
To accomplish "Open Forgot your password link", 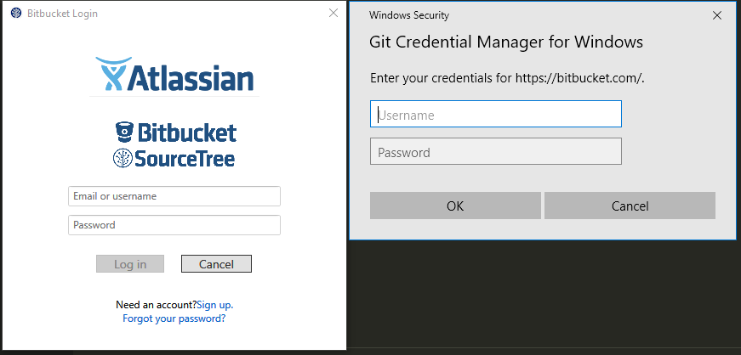I will point(174,318).
